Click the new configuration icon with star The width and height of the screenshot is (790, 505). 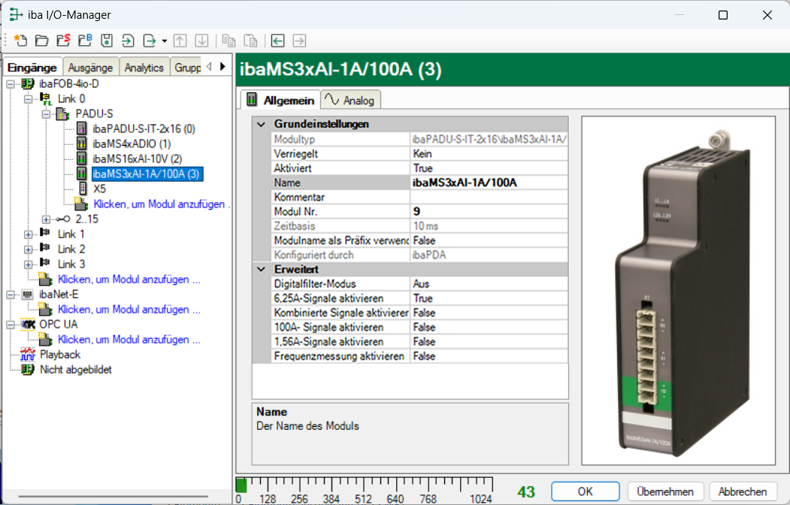tap(20, 41)
